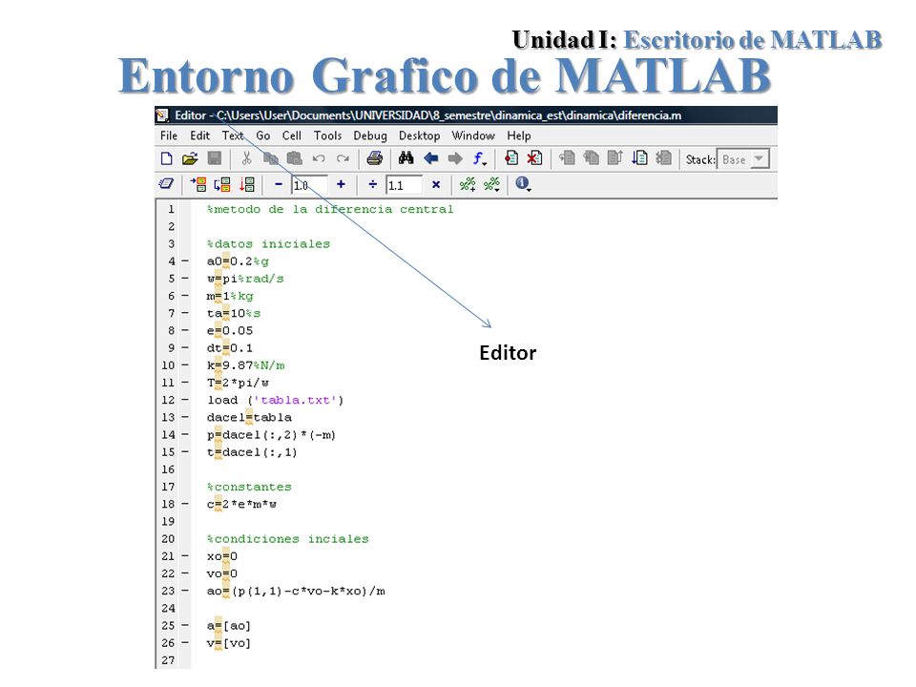
Task: Click the comment '%constantes'
Action: (x=249, y=487)
